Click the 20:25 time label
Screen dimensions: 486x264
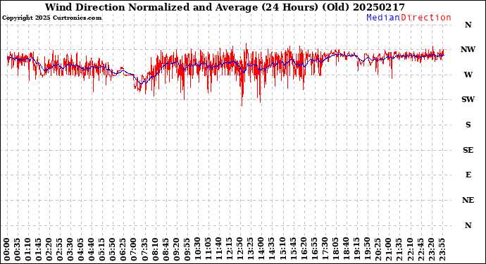point(378,250)
